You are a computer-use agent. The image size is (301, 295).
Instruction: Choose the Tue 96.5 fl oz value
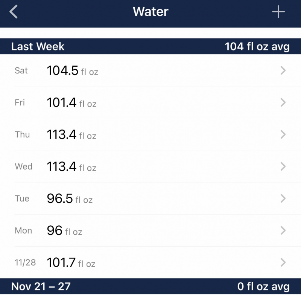point(70,199)
